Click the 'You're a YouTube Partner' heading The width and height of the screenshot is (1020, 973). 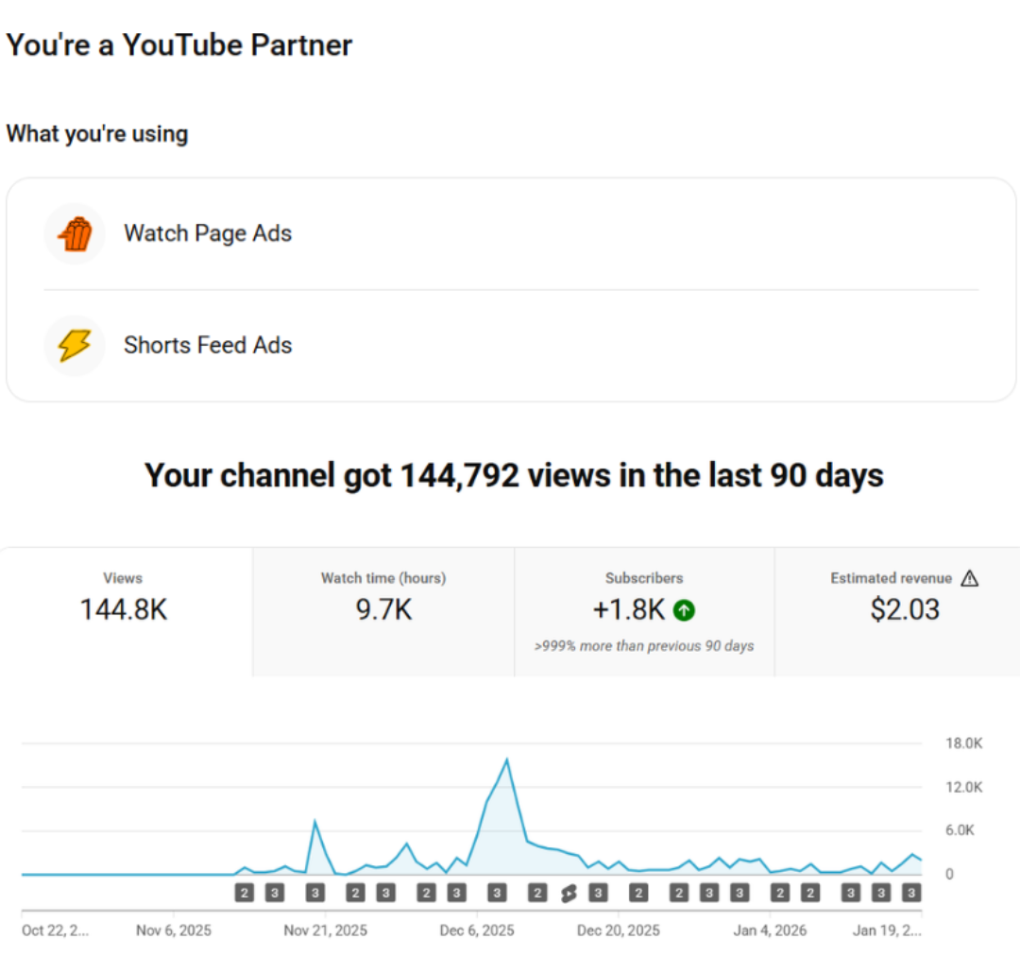coord(178,45)
